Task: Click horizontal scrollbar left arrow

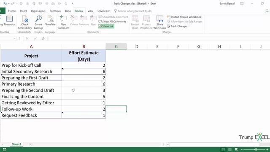Action: 168,144
